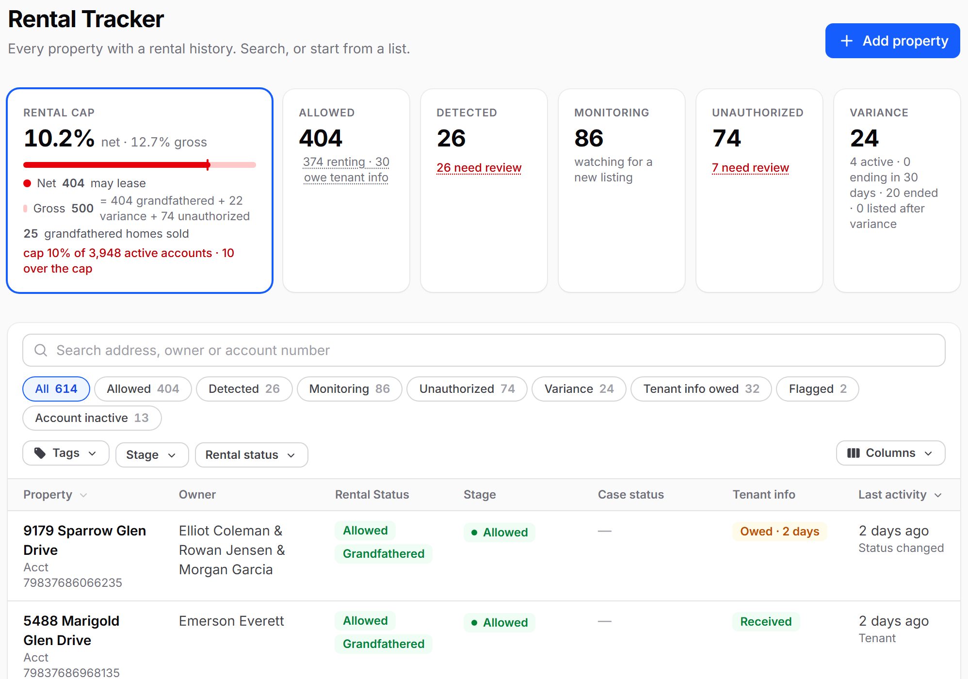This screenshot has width=968, height=679.
Task: Sort using the Last activity arrow
Action: [938, 495]
